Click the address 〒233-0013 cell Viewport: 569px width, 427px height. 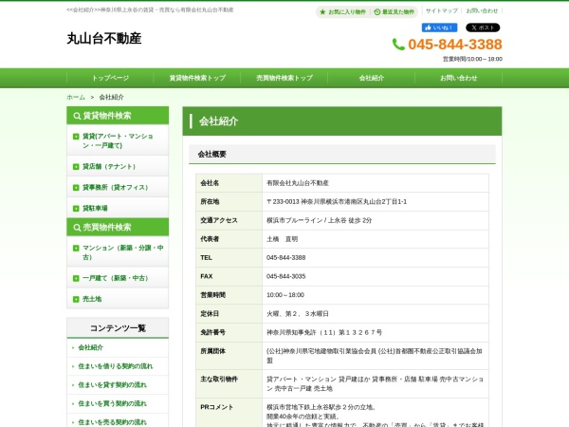376,201
